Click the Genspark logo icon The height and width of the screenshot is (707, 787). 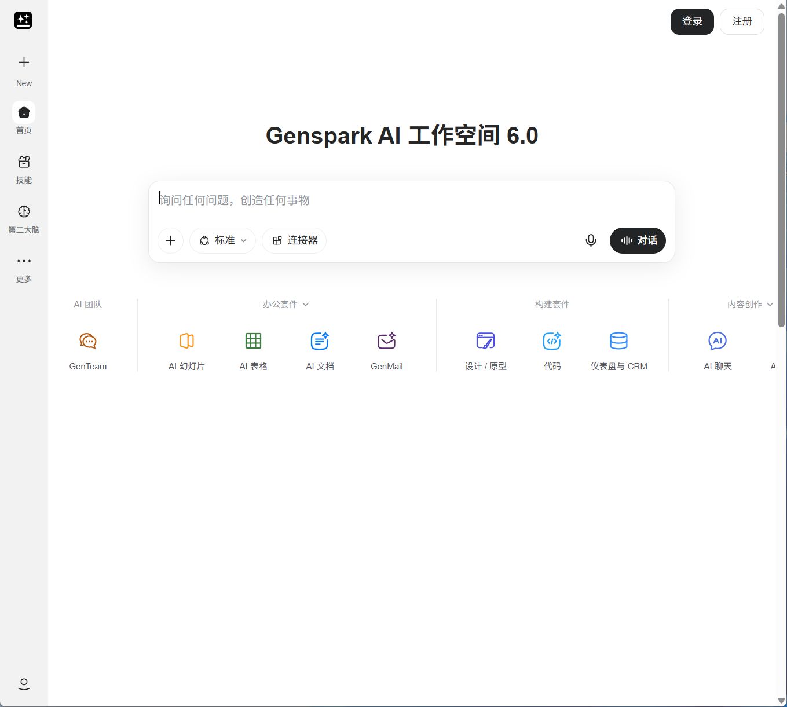(x=23, y=20)
